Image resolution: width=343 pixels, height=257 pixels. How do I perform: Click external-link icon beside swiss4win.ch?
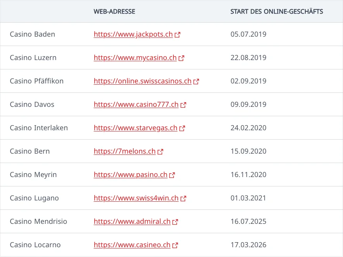click(x=183, y=199)
